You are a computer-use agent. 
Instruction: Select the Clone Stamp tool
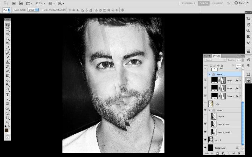pos(8,62)
